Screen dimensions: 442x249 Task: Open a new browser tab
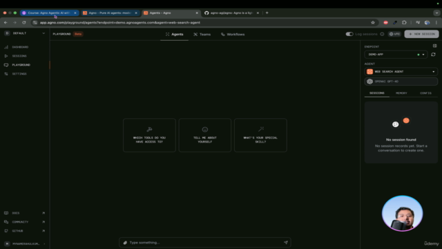coord(267,13)
